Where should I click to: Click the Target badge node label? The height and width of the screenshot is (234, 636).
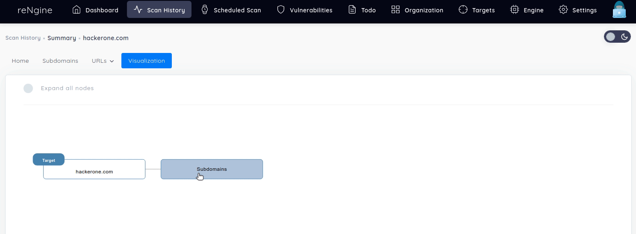[49, 160]
